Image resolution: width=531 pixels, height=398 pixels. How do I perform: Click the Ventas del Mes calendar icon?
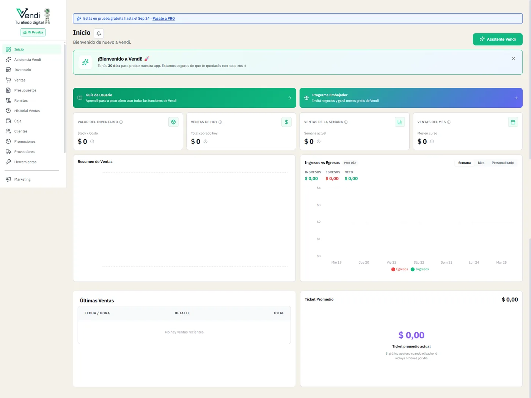pyautogui.click(x=513, y=122)
